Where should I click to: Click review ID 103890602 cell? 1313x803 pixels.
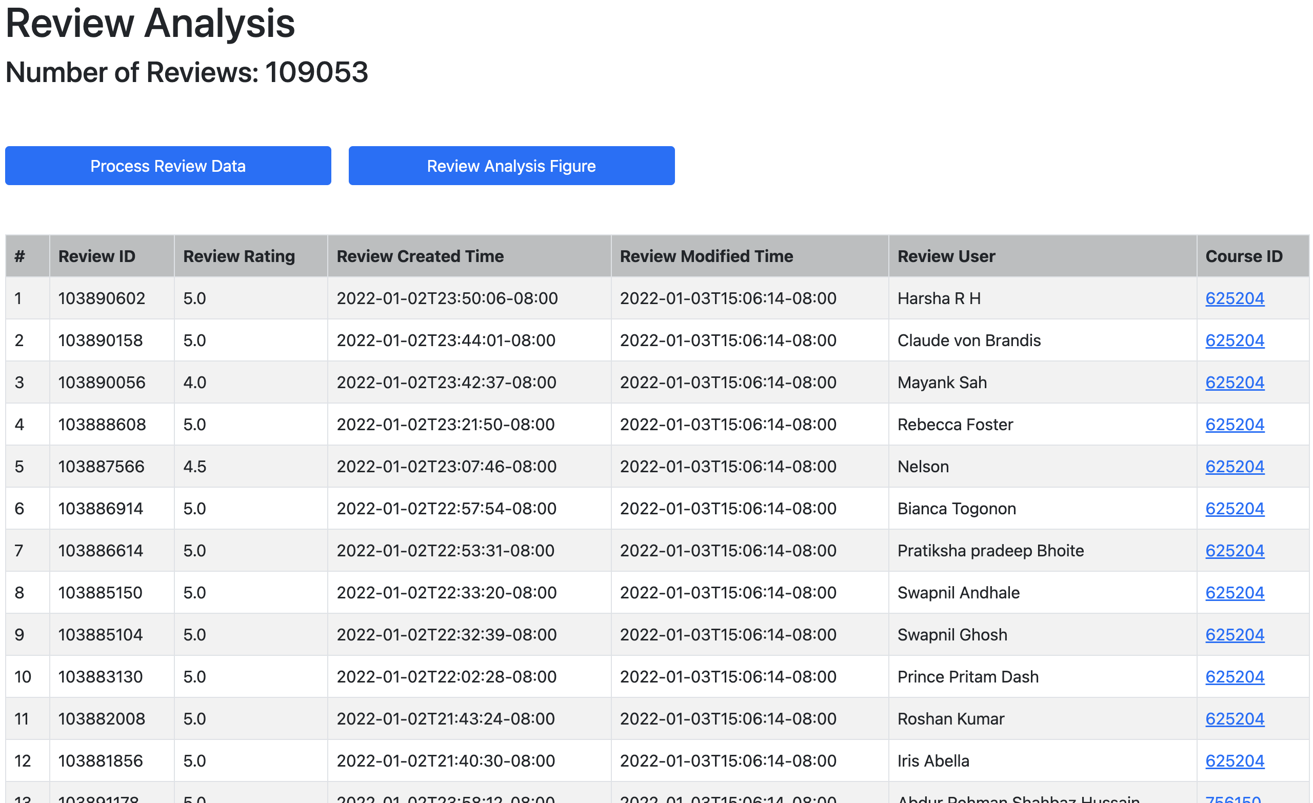click(101, 298)
